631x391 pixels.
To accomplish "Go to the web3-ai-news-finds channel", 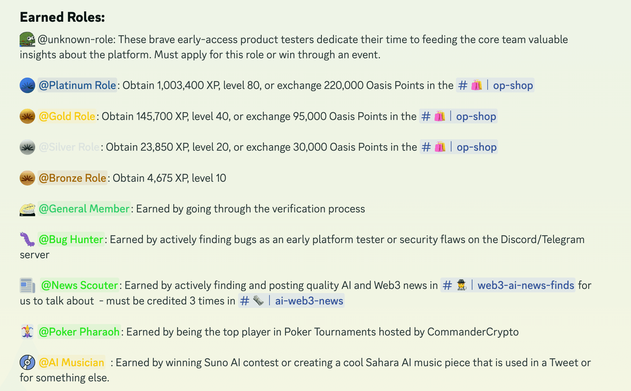I will 508,285.
